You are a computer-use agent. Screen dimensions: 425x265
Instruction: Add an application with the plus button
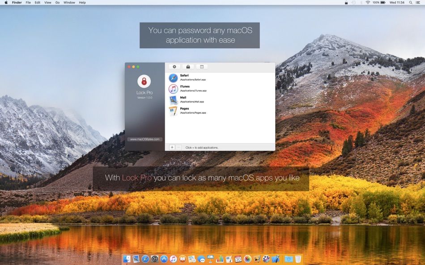172,147
